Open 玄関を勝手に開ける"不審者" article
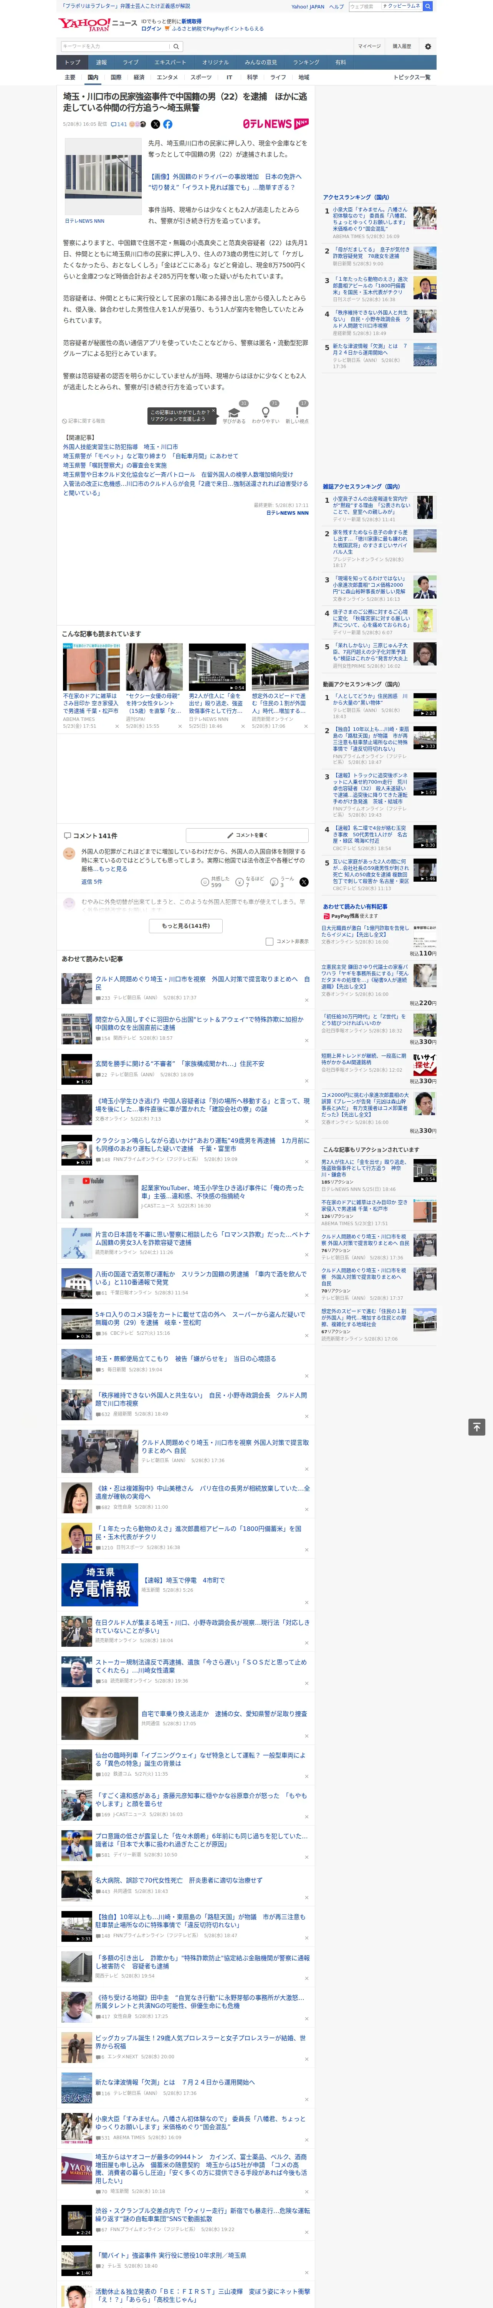 180,1064
